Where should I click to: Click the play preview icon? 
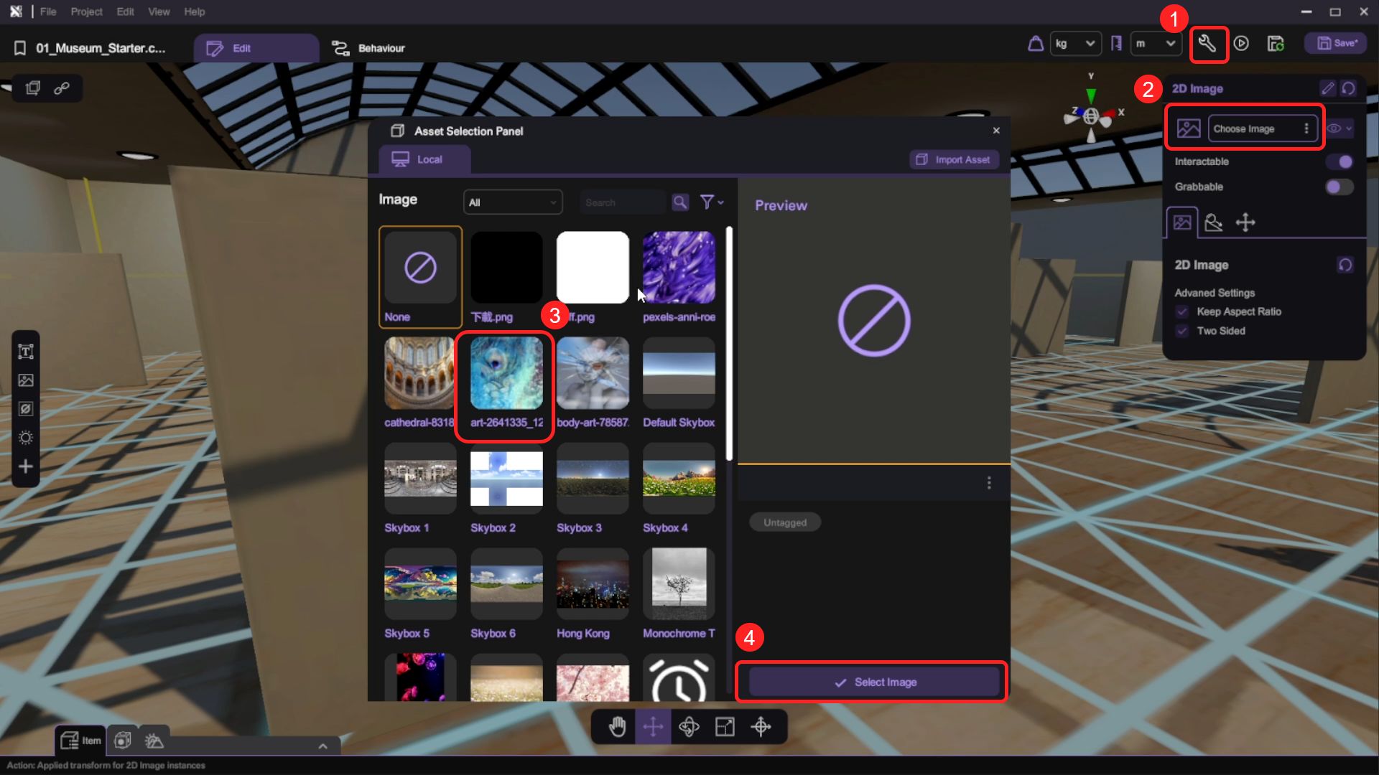[x=1241, y=44]
